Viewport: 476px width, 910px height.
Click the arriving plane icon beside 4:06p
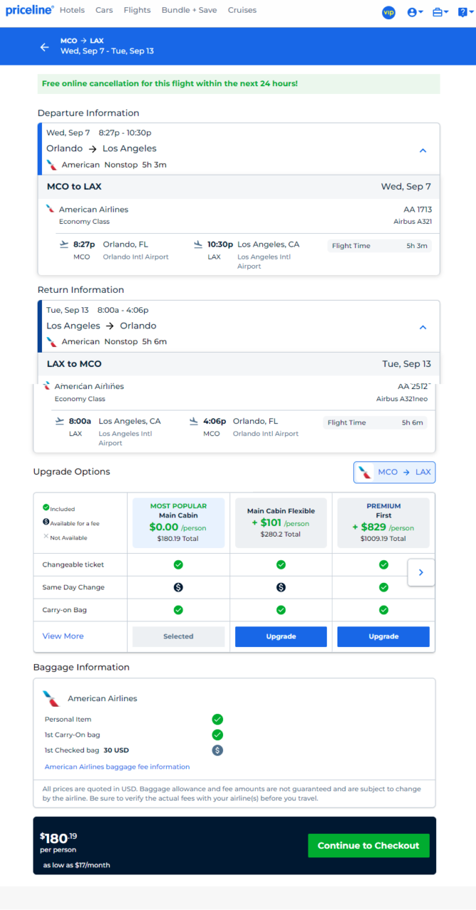193,421
